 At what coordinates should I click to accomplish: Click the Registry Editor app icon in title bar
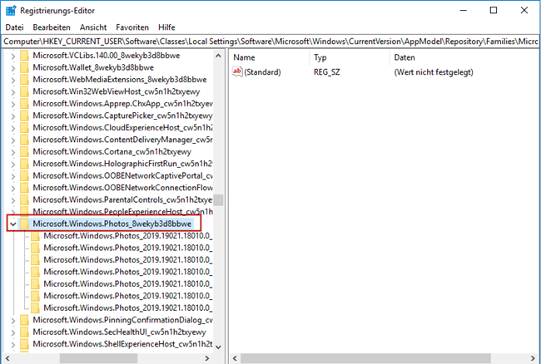(9, 10)
